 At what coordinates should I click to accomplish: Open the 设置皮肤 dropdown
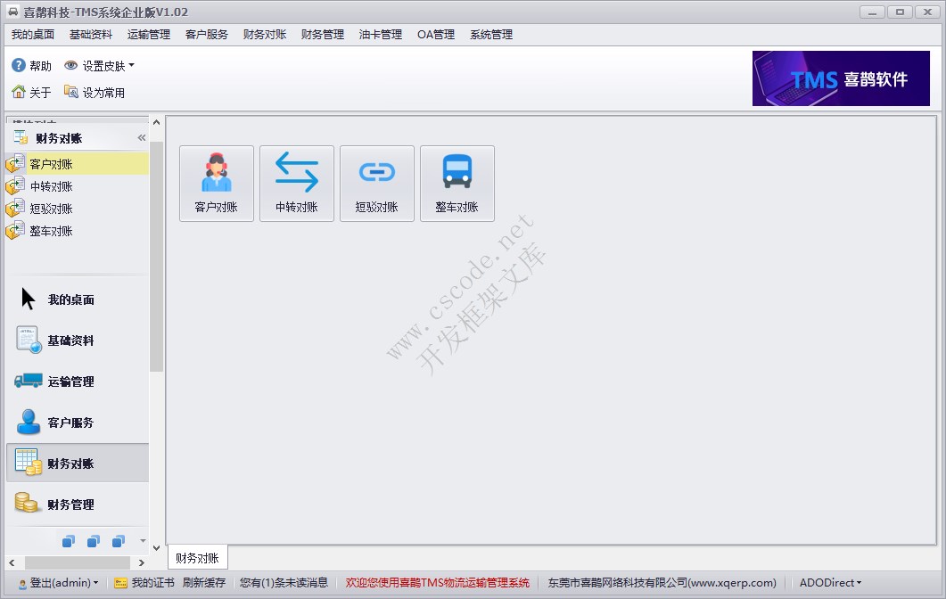point(99,65)
